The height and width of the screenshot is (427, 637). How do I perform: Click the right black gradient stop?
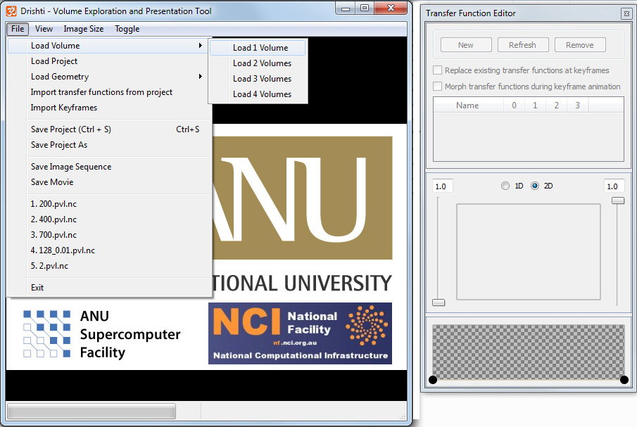click(624, 380)
